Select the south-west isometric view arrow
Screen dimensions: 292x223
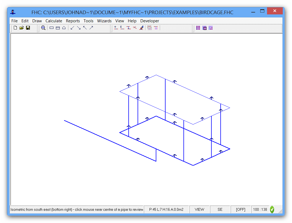73,27
